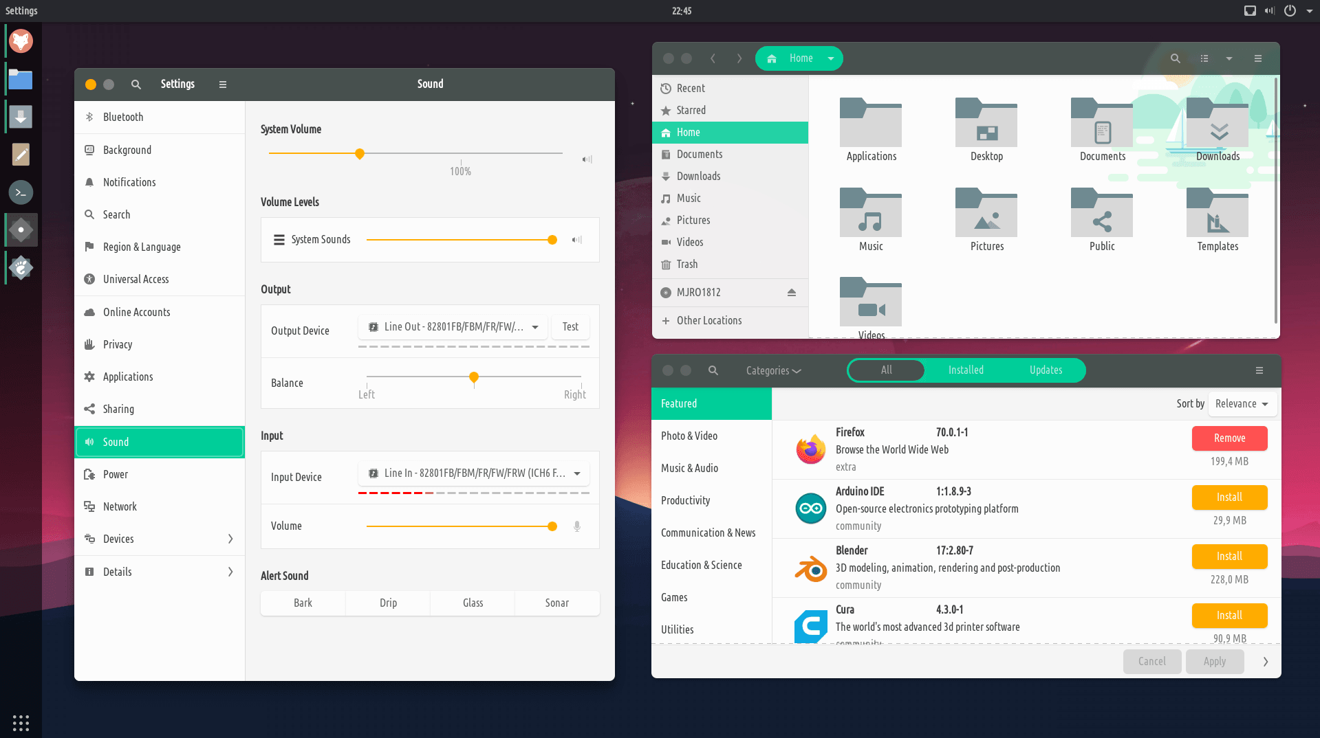Toggle file manager list view
Screen dimensions: 1320x738
click(x=1204, y=58)
